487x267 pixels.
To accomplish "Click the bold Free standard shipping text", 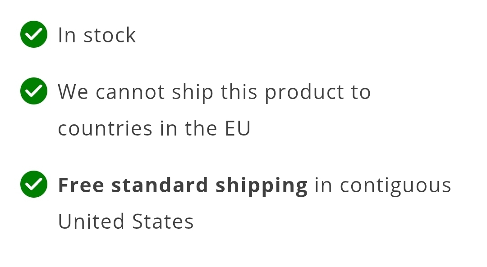I will [x=183, y=186].
